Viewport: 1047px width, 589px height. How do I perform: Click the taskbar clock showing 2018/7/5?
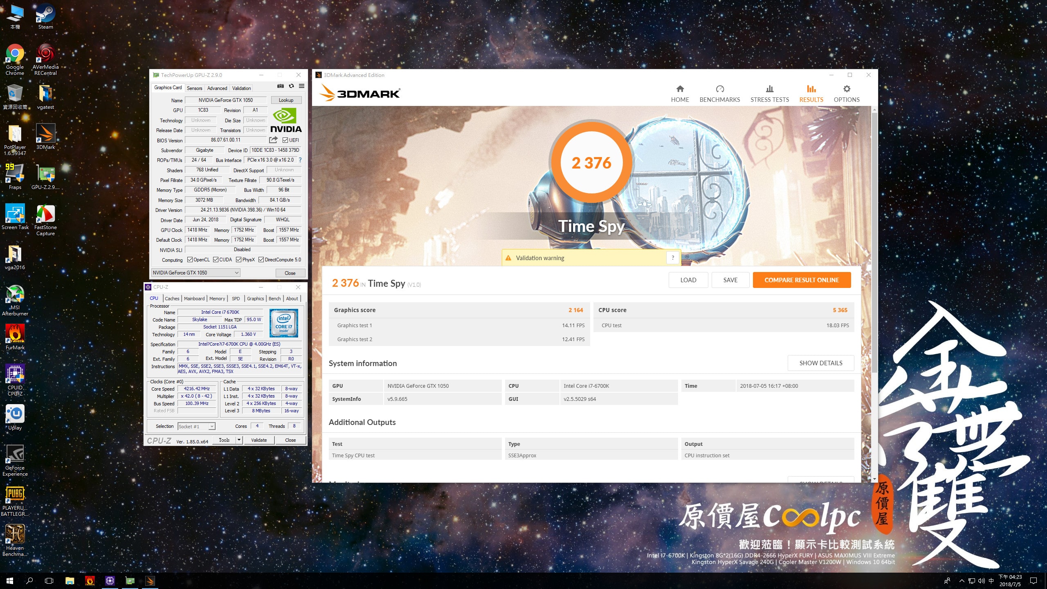(1010, 580)
